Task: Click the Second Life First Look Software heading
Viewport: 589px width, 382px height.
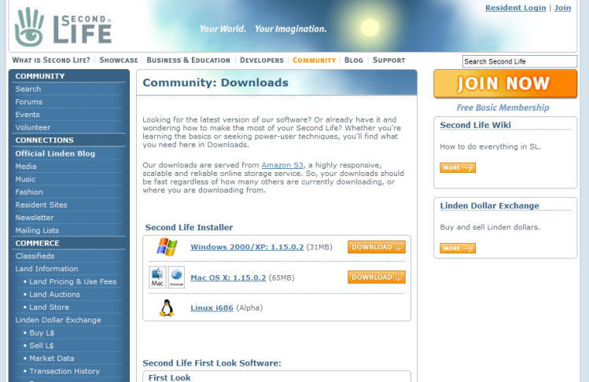Action: pos(212,363)
